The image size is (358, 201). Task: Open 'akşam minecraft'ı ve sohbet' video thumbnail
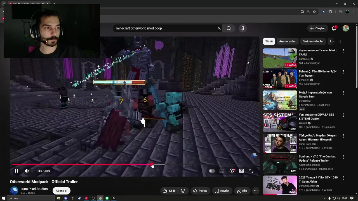click(x=280, y=58)
